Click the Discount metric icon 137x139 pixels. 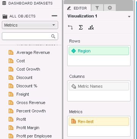(x=11, y=77)
